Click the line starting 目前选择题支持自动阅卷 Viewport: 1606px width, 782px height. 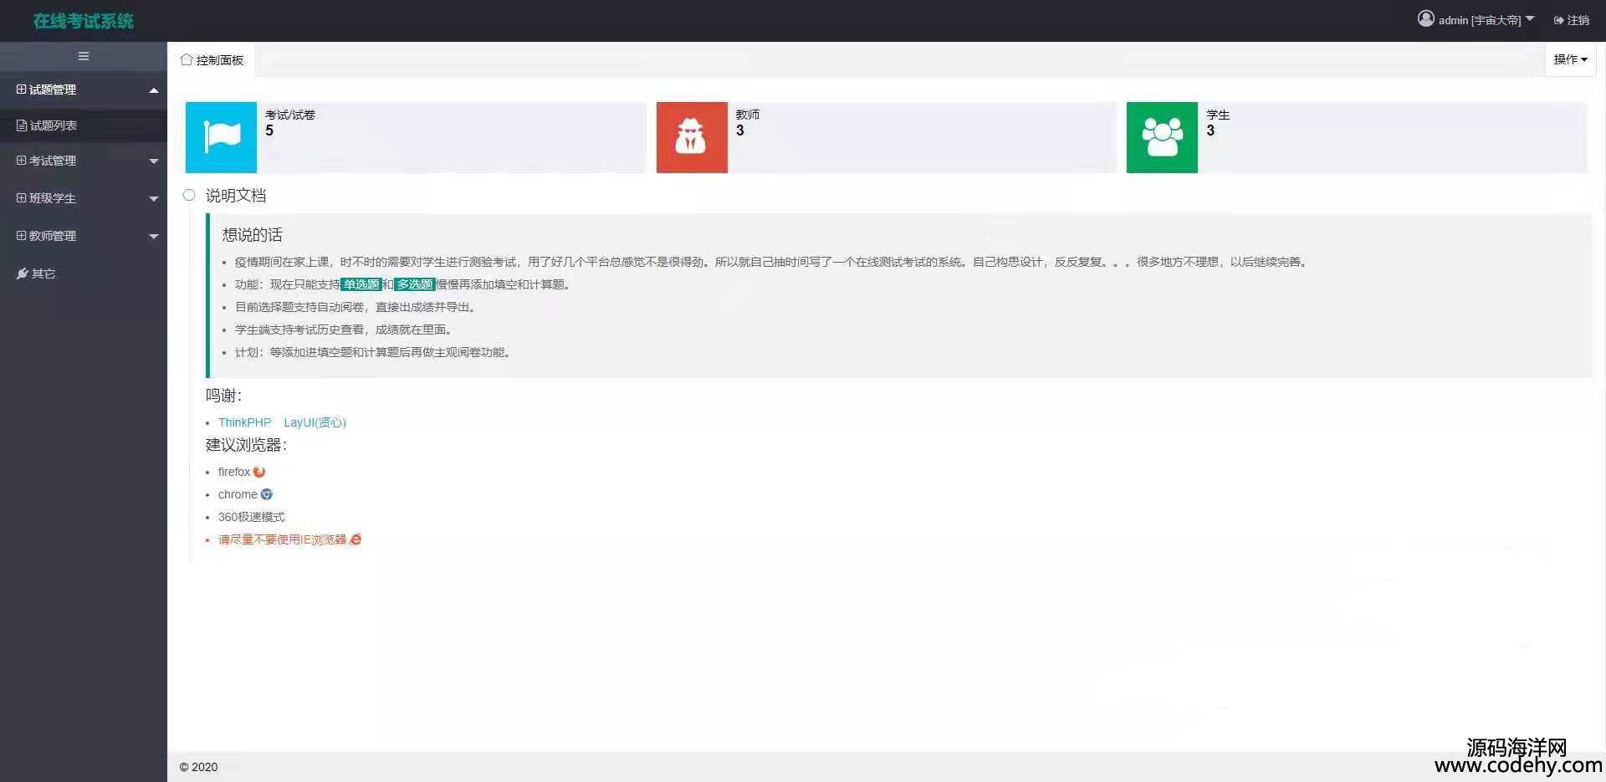pyautogui.click(x=357, y=307)
